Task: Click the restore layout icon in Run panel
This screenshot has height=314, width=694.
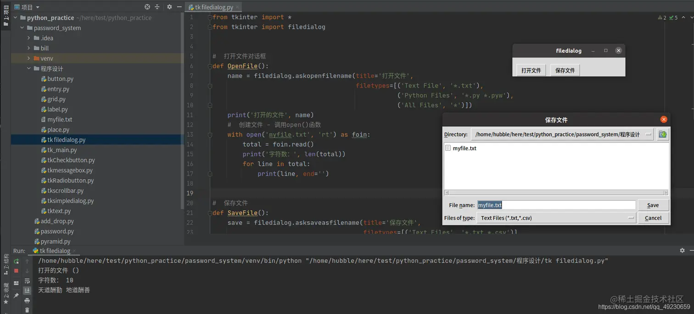Action: (16, 283)
